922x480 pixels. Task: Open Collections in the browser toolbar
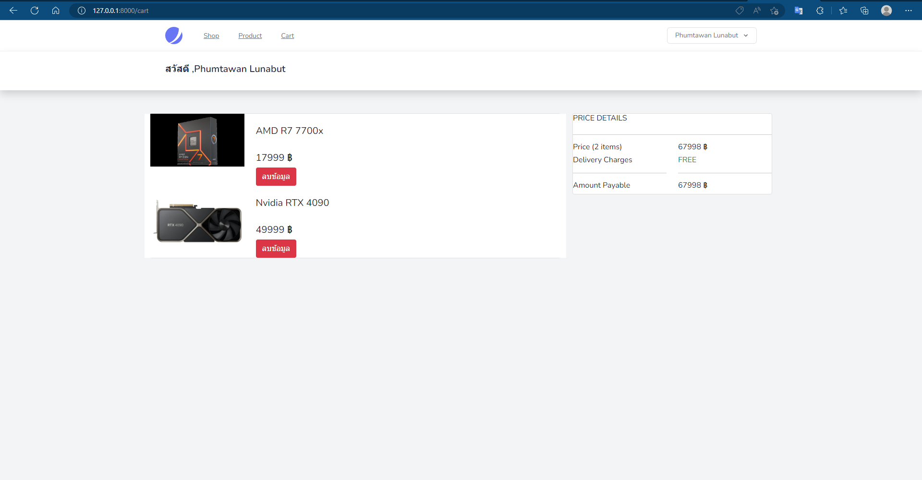coord(864,10)
